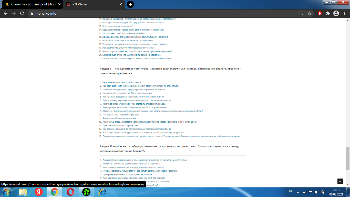Open the speaker volume icon in system tray
350x197 pixels.
click(317, 192)
